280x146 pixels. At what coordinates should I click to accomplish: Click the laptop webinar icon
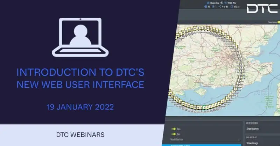tap(80, 37)
